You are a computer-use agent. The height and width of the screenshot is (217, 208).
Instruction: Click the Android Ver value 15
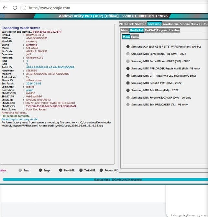27,77
